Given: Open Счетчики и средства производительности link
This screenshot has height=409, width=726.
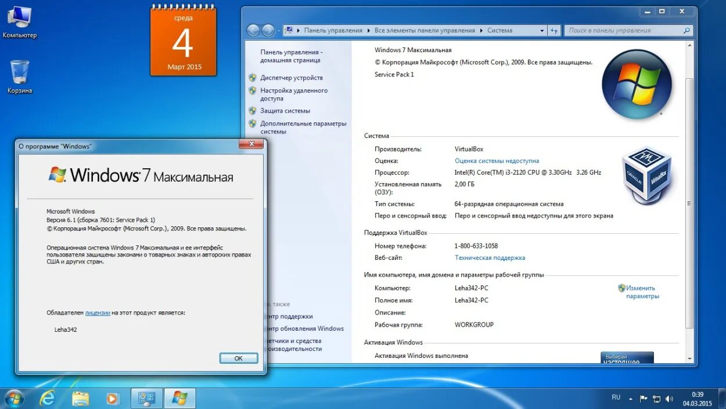Looking at the screenshot, I should [294, 345].
